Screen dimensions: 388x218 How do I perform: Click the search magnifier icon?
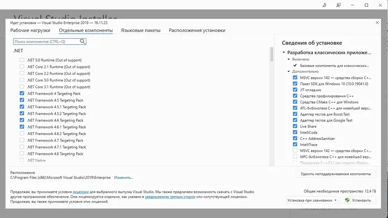(82, 41)
